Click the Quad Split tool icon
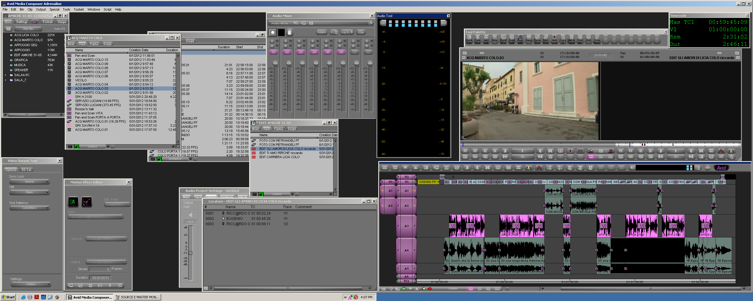The image size is (753, 301). pos(512,39)
